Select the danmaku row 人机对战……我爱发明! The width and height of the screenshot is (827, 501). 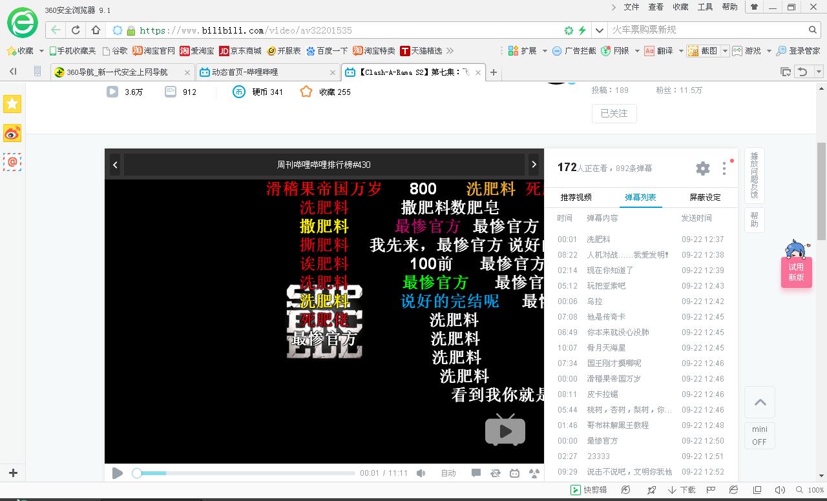(x=641, y=255)
